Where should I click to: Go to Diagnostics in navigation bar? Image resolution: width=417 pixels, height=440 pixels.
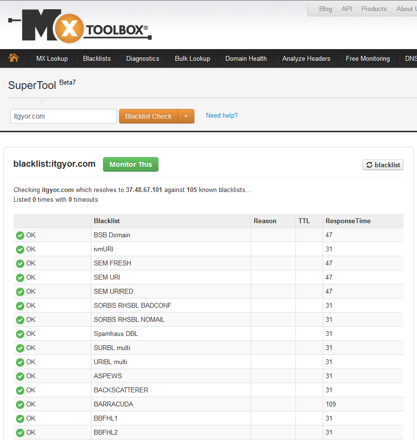(142, 58)
